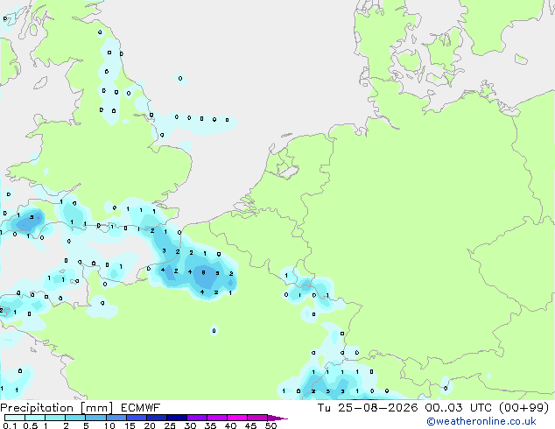This screenshot has height=429, width=555.
Task: Pick the 2–5 mm legend swatch
Action: [75, 418]
